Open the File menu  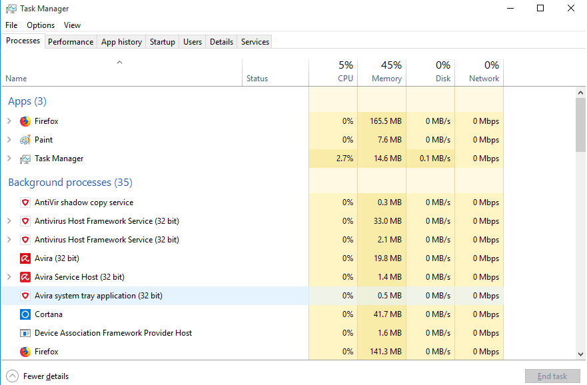pyautogui.click(x=11, y=25)
